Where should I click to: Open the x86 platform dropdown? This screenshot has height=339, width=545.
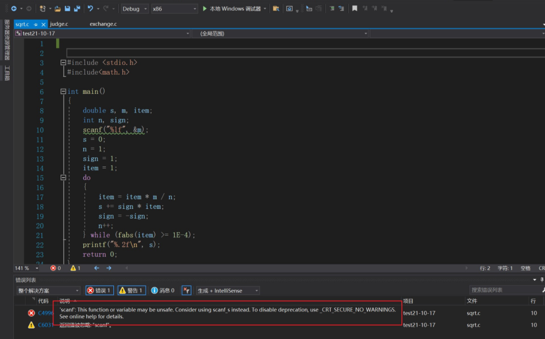[174, 9]
